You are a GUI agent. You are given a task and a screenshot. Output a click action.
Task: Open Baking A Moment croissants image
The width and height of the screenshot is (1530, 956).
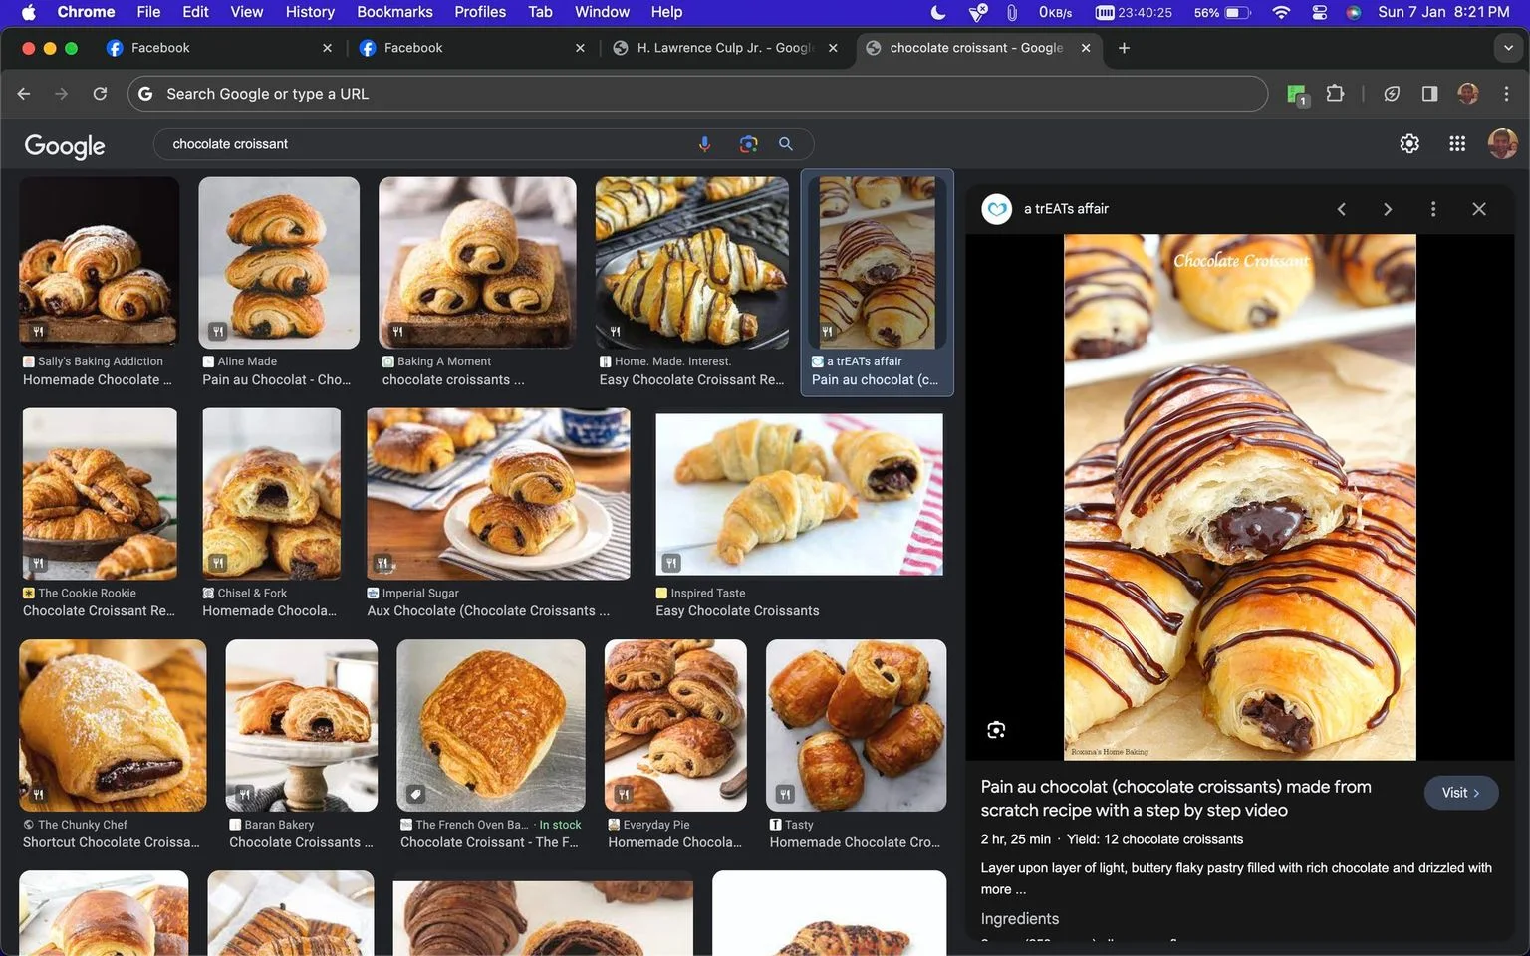477,263
